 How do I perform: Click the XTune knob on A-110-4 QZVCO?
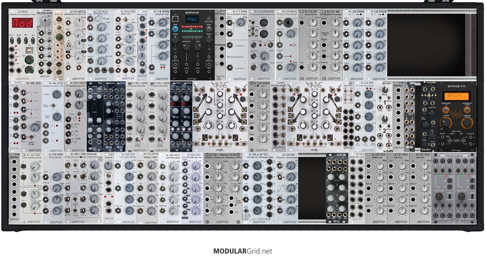click(80, 23)
